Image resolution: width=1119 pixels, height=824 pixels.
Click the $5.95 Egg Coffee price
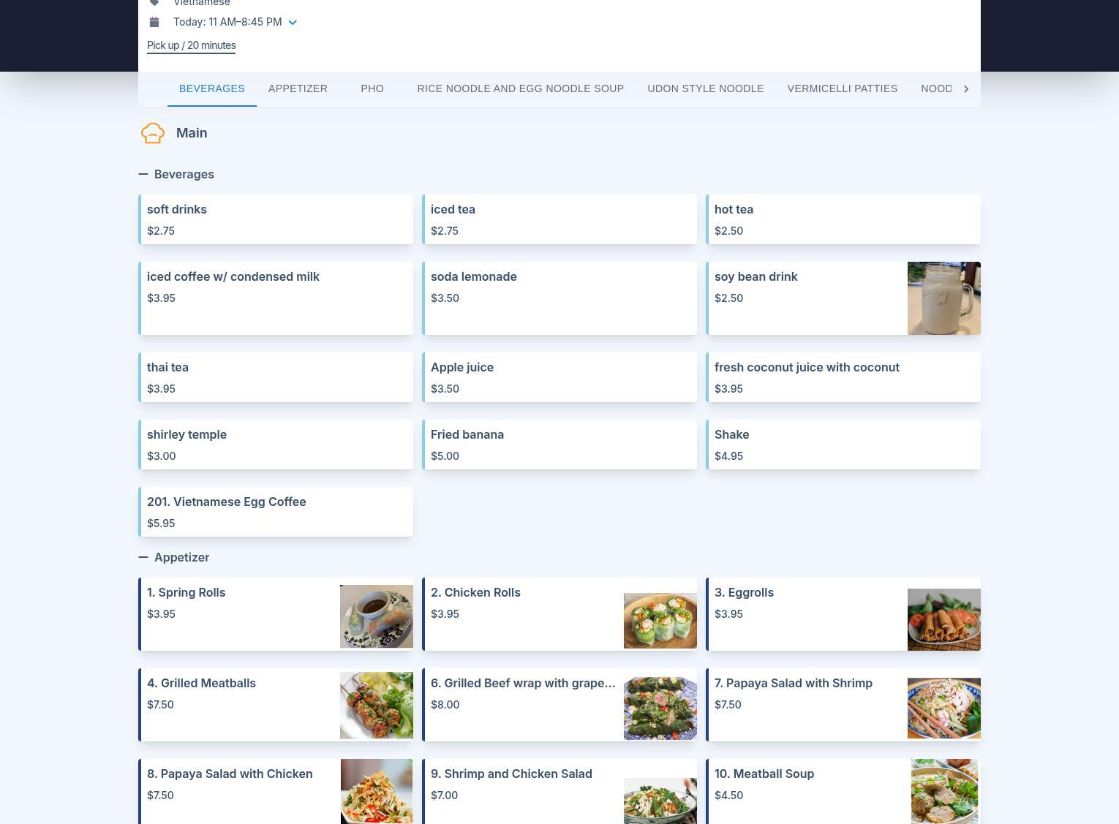click(161, 523)
